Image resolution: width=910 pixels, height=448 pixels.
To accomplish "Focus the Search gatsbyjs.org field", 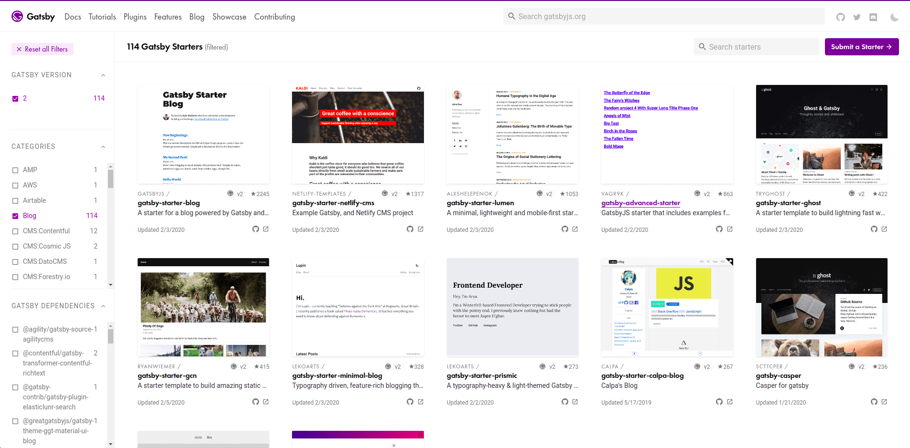I will click(664, 16).
